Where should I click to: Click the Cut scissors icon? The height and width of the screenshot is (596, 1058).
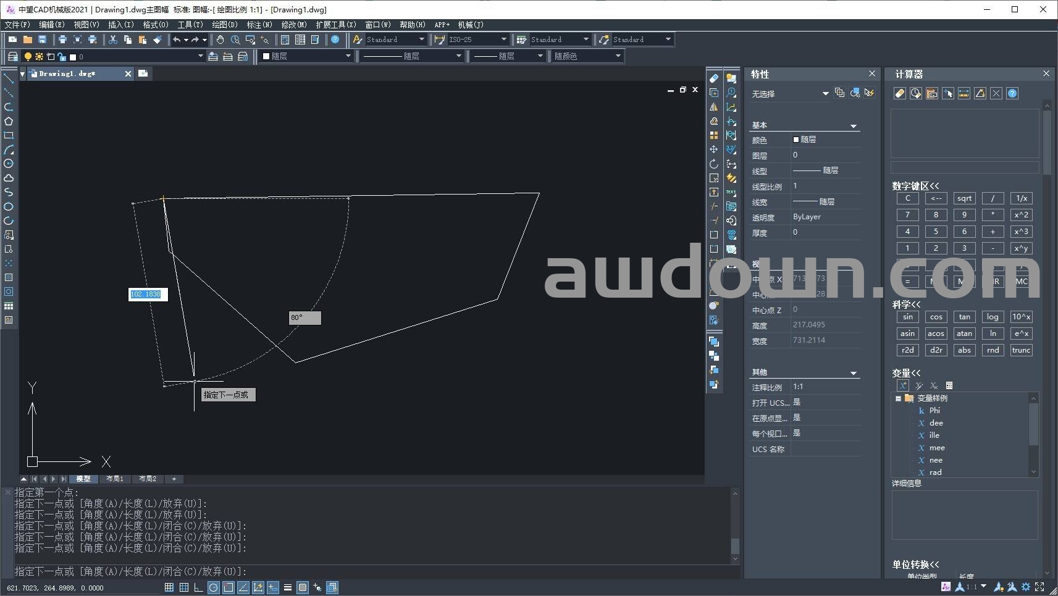pos(113,40)
